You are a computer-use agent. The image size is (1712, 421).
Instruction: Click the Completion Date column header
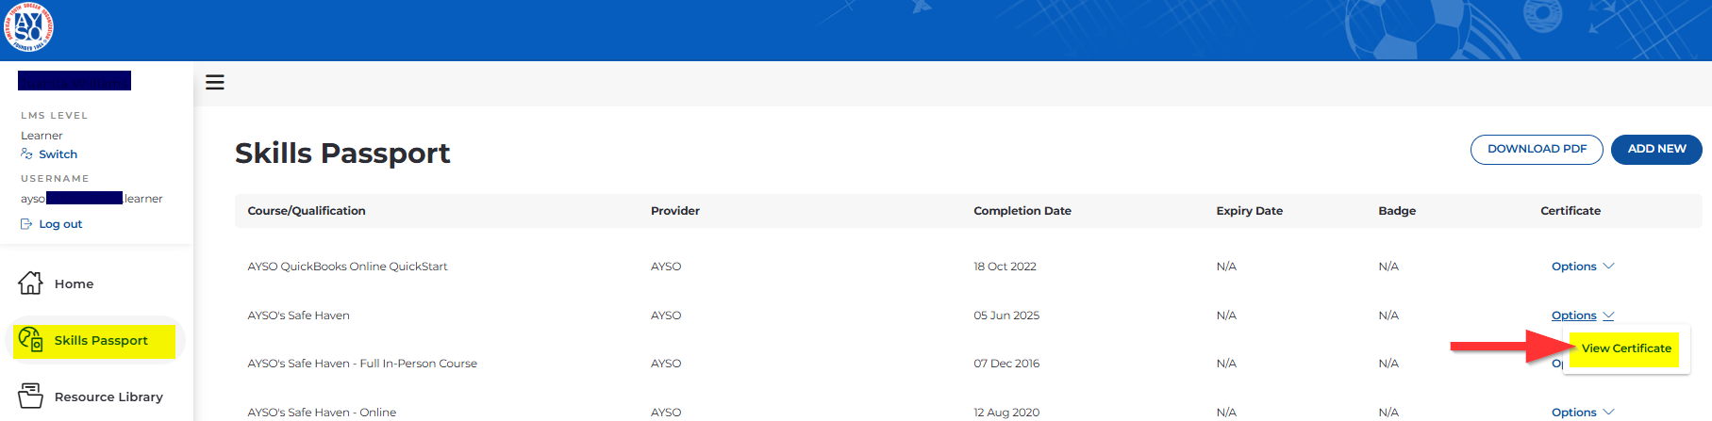point(1022,211)
